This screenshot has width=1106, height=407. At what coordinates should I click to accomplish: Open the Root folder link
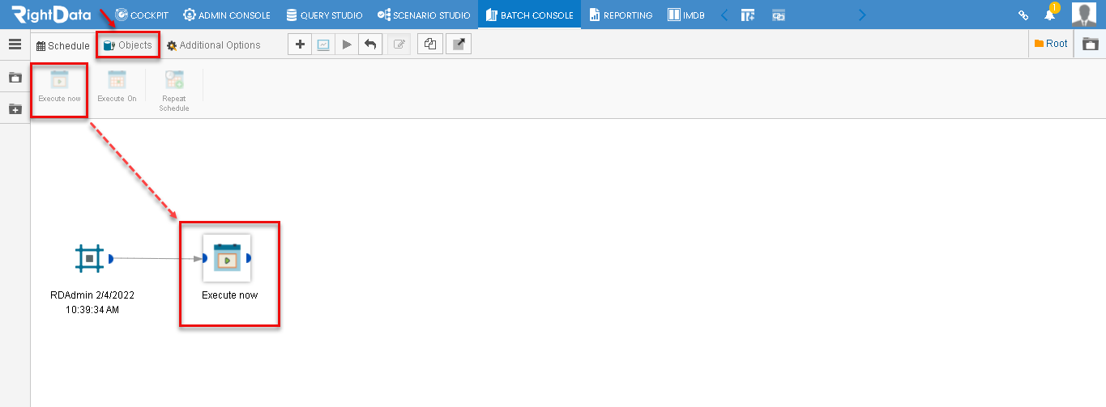[1051, 44]
